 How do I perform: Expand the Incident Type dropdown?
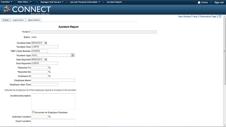point(73,55)
